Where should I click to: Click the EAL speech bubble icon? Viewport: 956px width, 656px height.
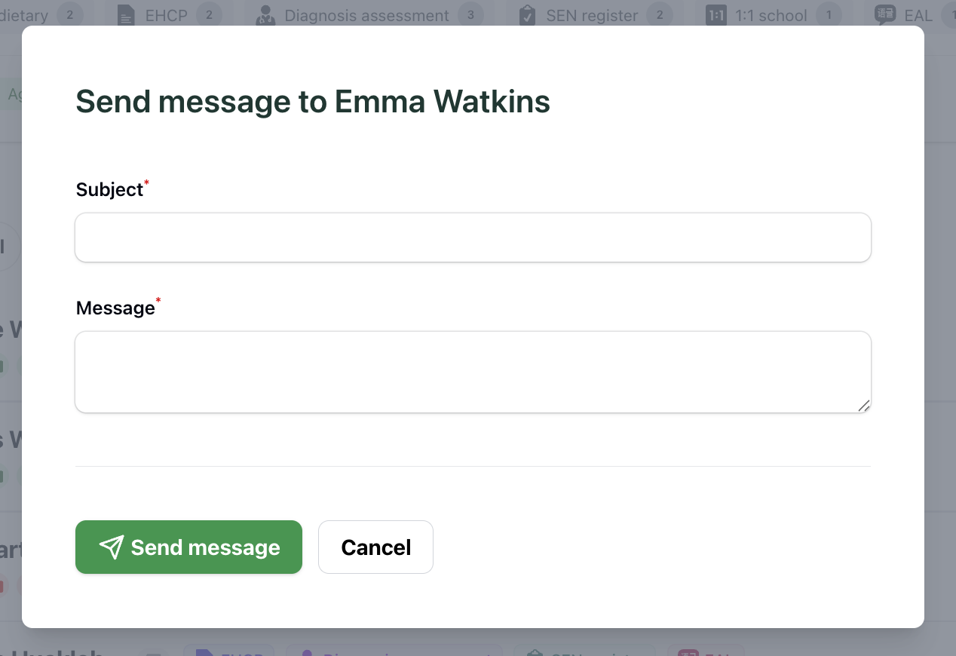coord(885,15)
